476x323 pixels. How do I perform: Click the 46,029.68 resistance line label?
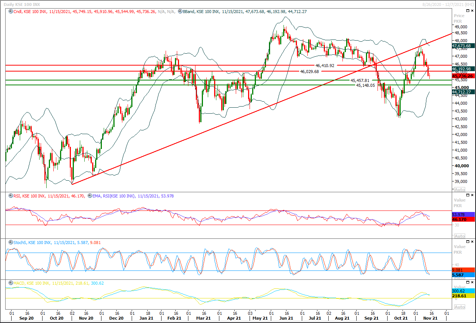309,71
